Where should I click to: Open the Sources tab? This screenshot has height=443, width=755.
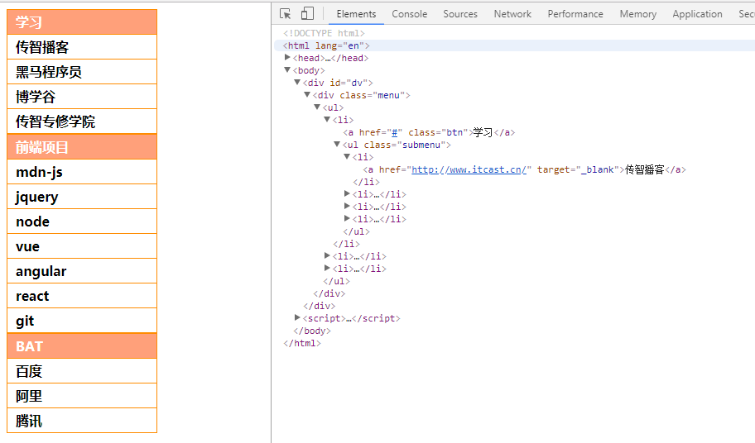(x=459, y=14)
